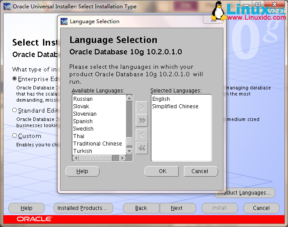Select Traditional Chinese in Available Languages
Viewport: 288px width, 227px height.
click(99, 144)
